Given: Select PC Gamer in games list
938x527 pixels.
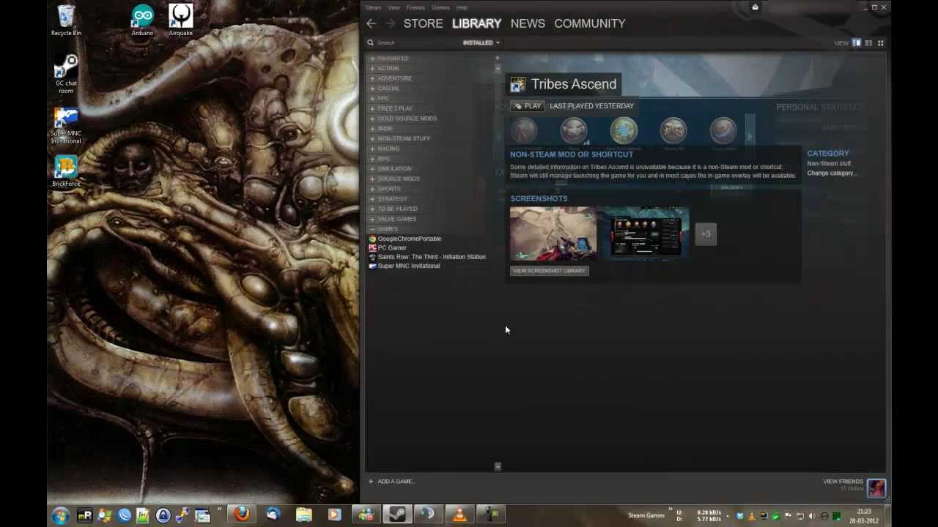Looking at the screenshot, I should 392,247.
